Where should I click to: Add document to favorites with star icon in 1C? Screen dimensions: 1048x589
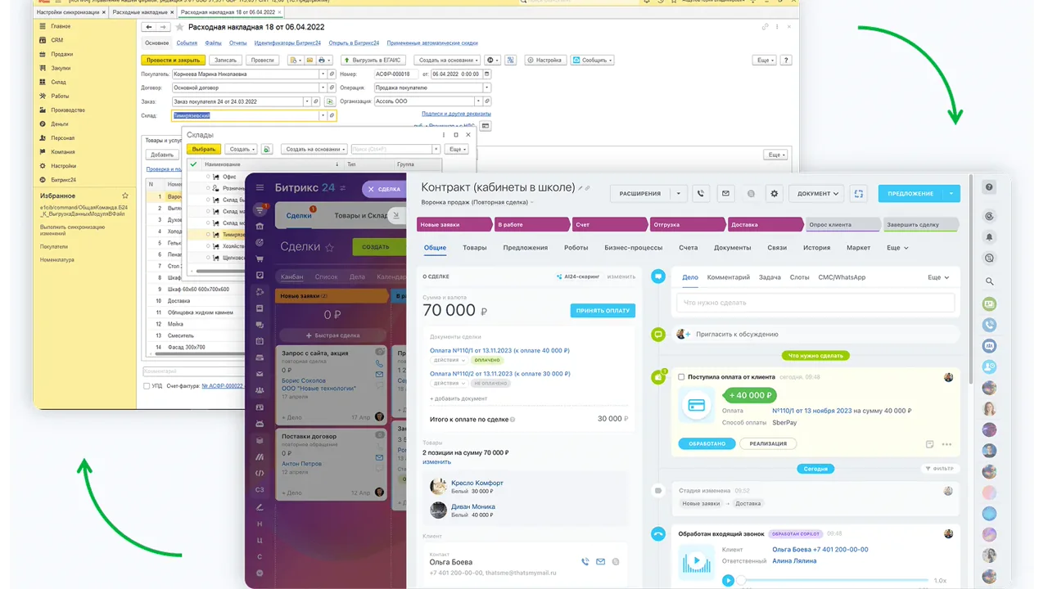click(x=180, y=27)
